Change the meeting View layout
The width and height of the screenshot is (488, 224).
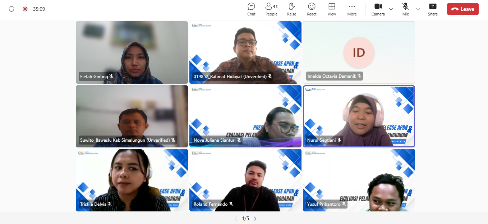tap(332, 9)
